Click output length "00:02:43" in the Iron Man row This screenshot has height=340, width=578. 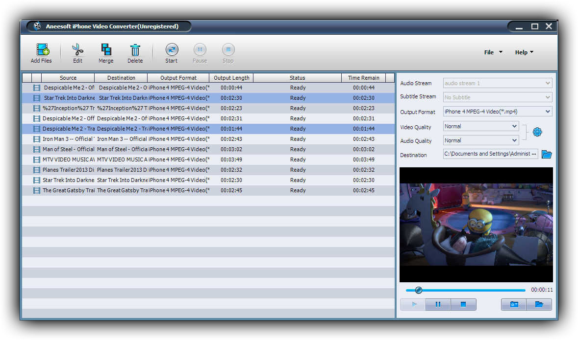point(231,139)
